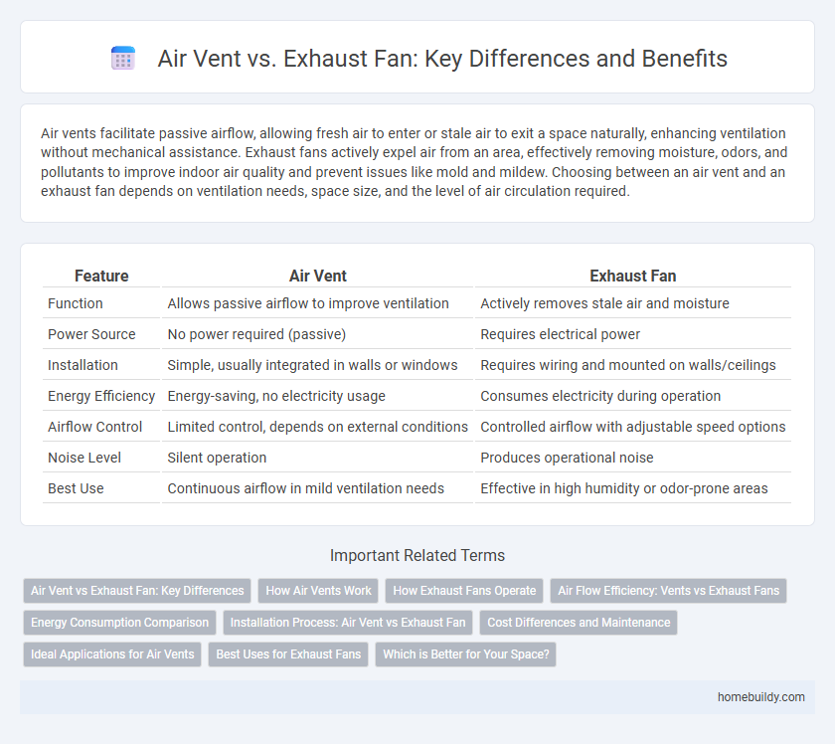This screenshot has height=744, width=835.
Task: Open the 'How Air Vents Work' tag
Action: pyautogui.click(x=318, y=591)
